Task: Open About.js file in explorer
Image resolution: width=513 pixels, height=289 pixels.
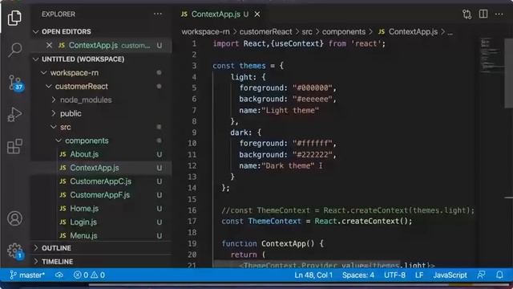Action: [x=102, y=154]
